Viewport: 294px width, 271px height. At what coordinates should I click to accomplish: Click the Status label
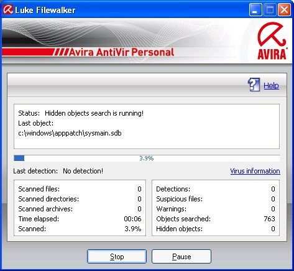click(x=29, y=113)
